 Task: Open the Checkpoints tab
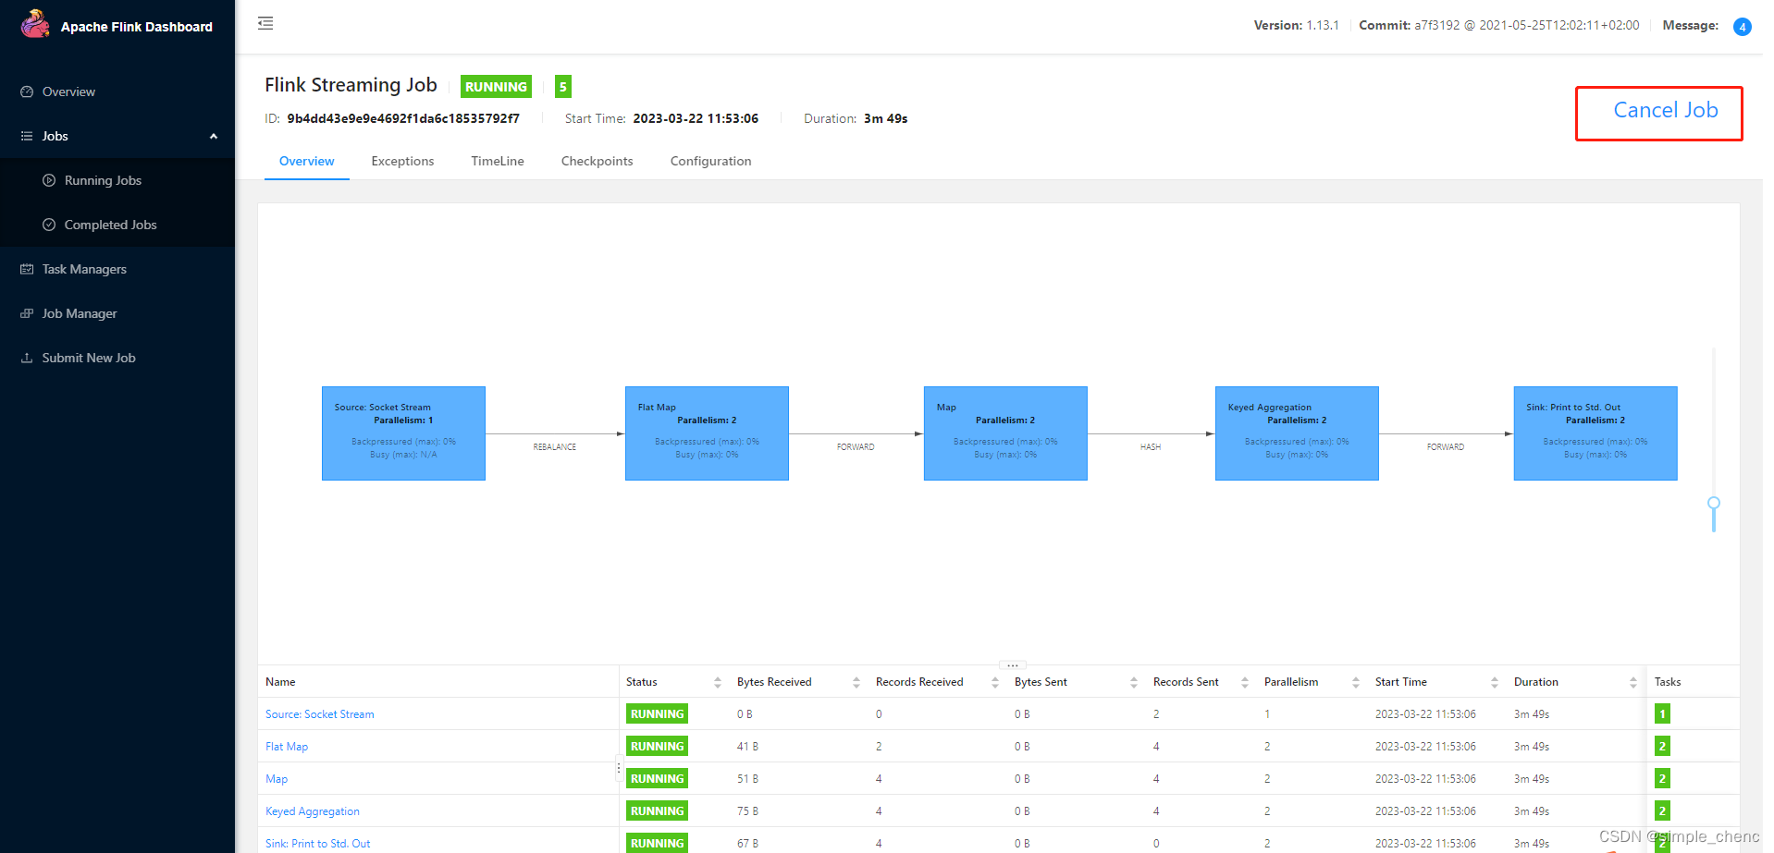[x=597, y=161]
